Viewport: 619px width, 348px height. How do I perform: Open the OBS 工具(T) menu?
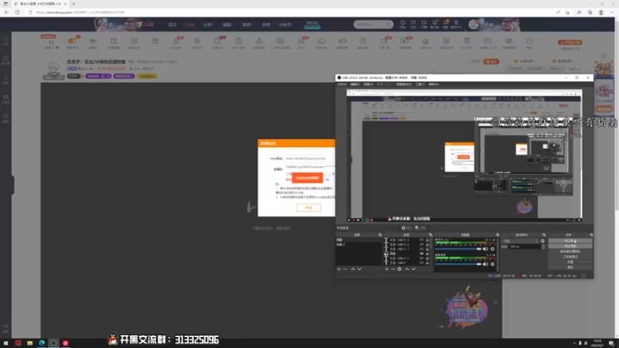tap(420, 84)
